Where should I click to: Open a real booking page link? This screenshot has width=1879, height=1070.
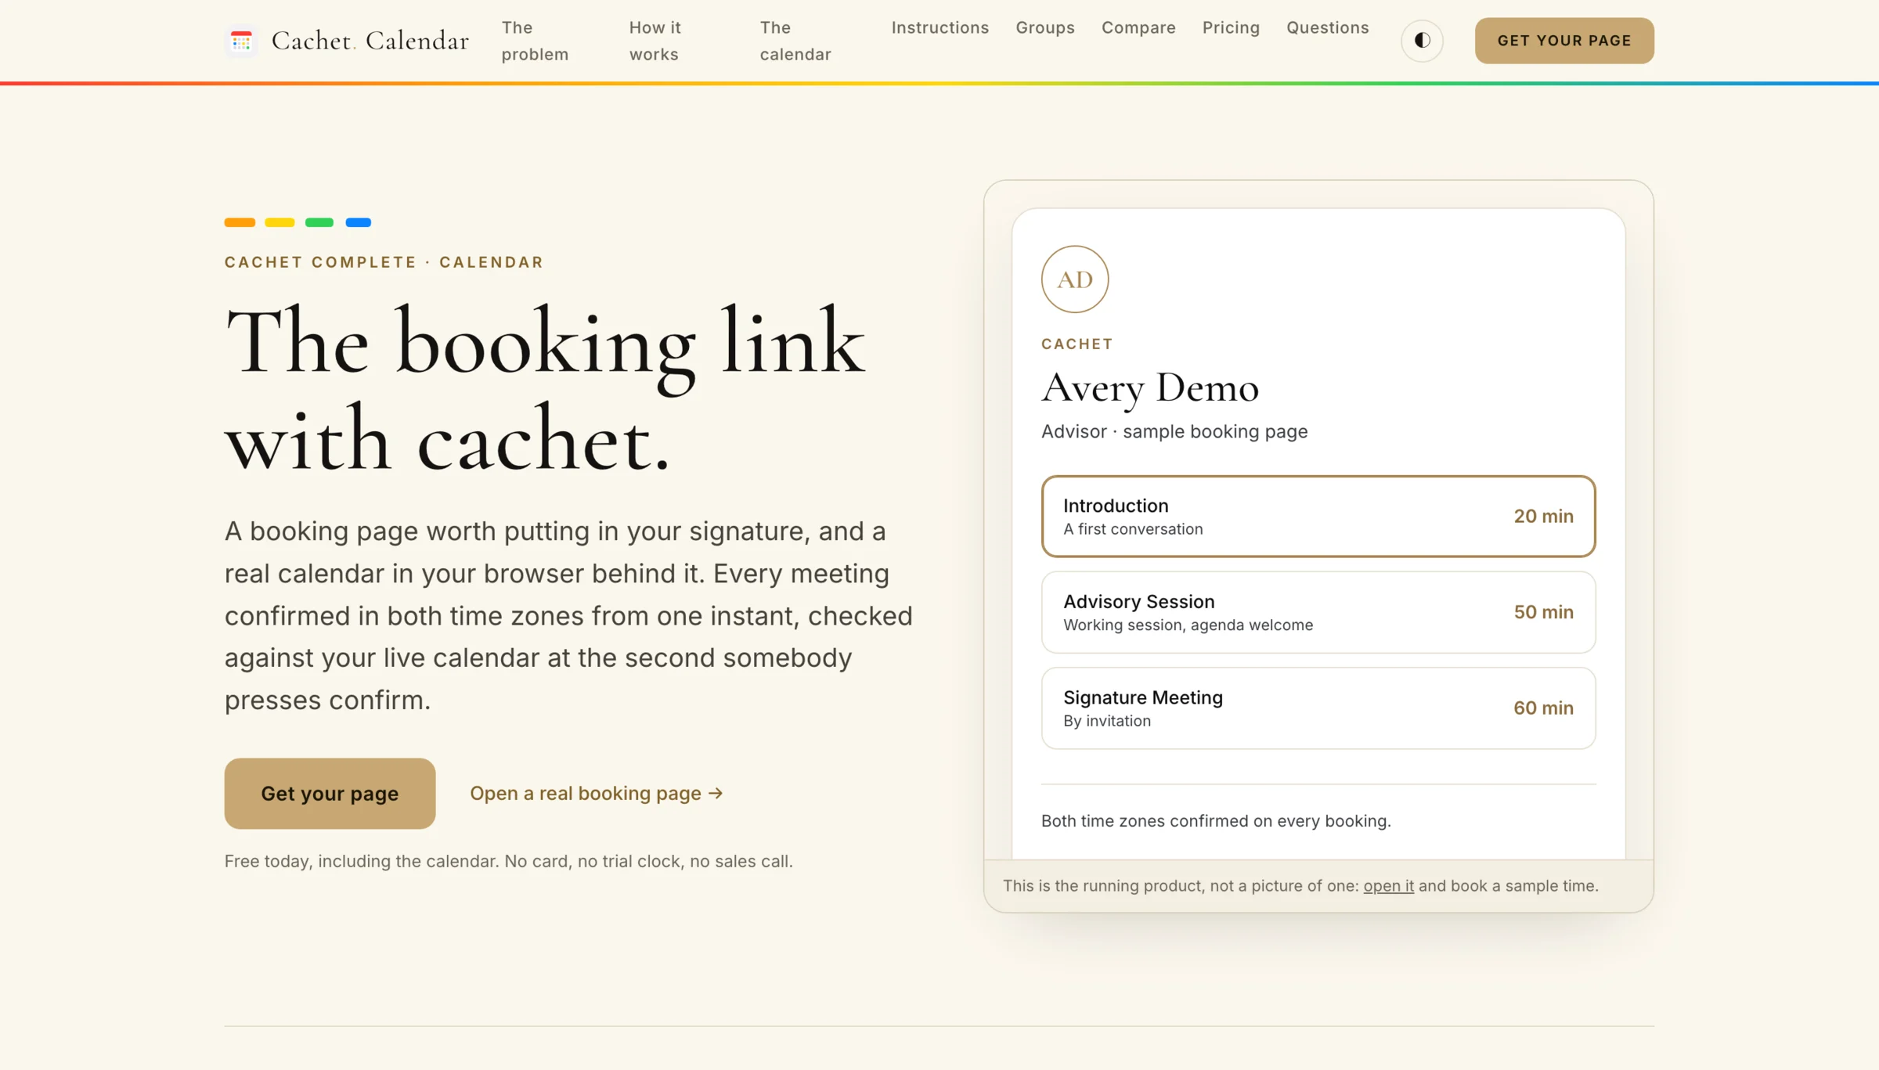pos(597,793)
